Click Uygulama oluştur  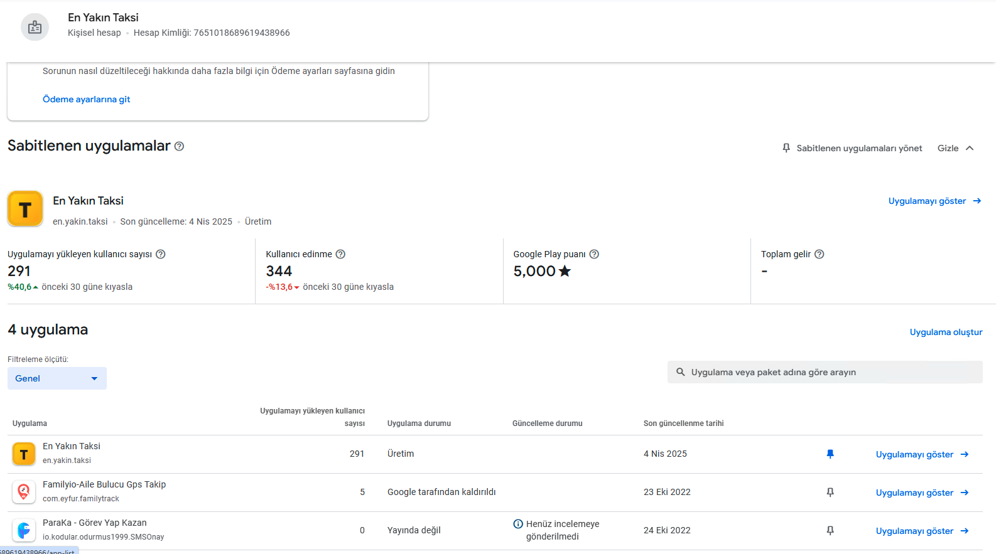[946, 332]
